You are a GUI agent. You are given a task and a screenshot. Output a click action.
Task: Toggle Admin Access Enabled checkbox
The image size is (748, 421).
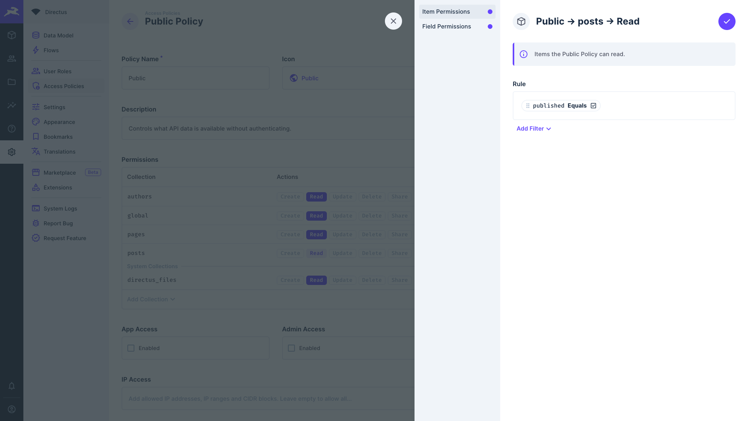291,348
